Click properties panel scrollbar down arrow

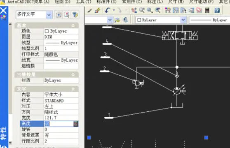coord(10,143)
